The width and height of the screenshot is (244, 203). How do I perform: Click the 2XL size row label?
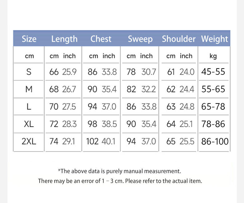[29, 141]
